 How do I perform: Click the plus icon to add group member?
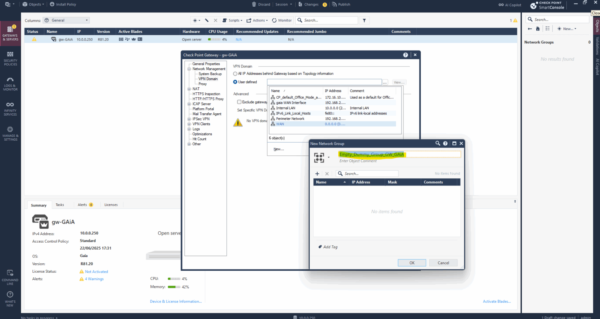coord(317,173)
